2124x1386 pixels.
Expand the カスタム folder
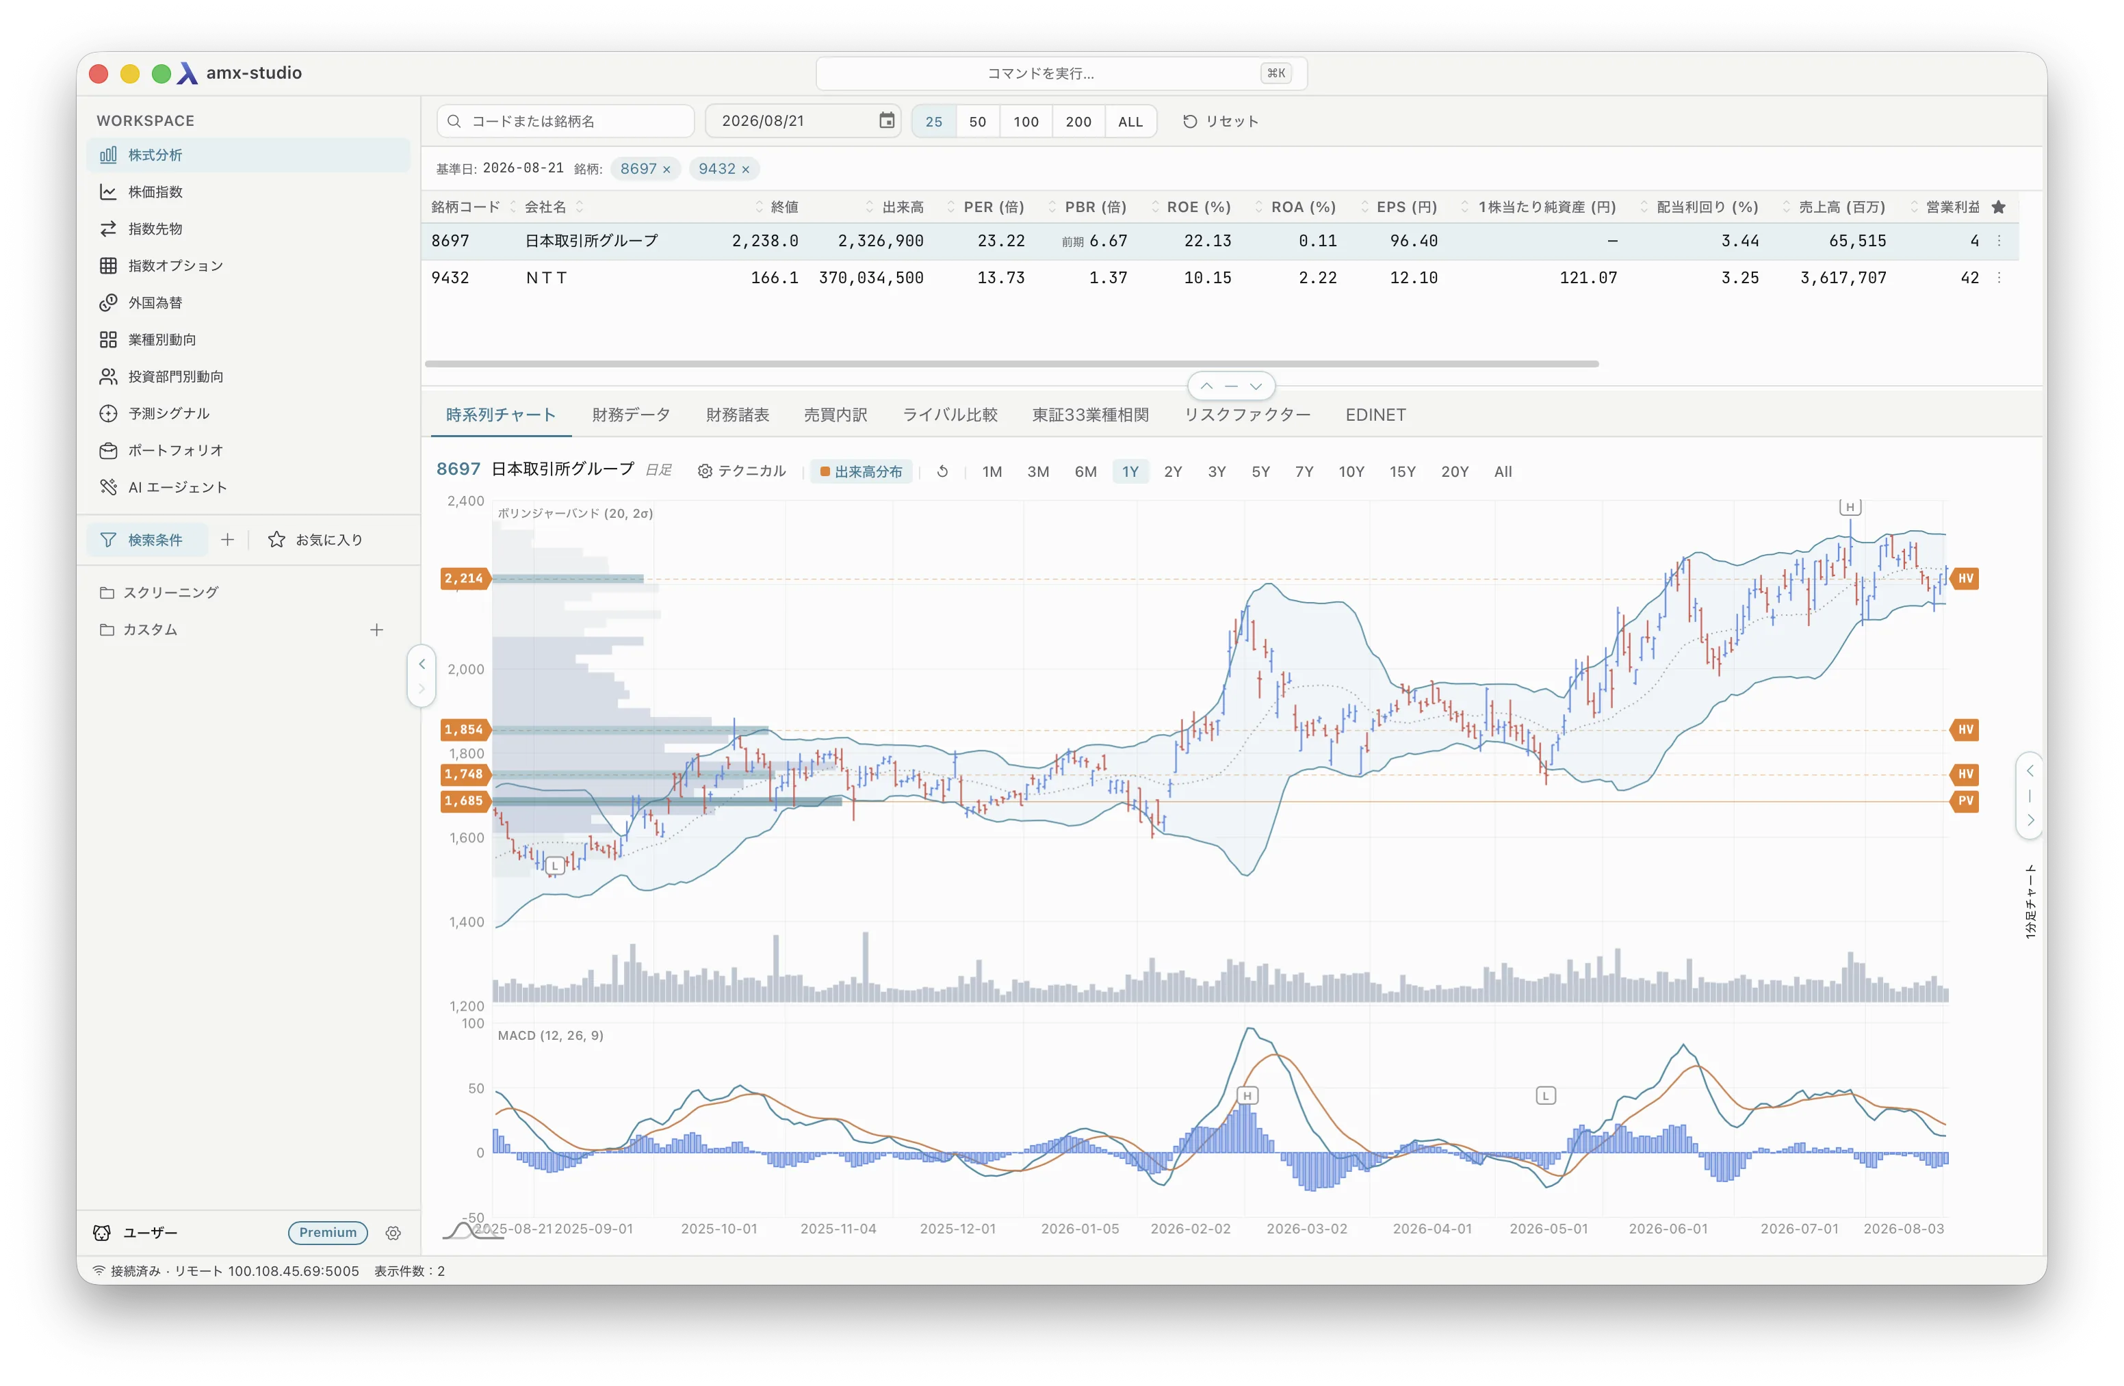(x=139, y=630)
